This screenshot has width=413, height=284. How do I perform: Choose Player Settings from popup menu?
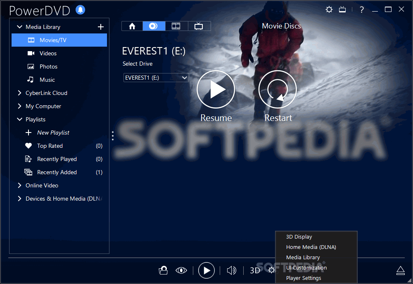coord(316,278)
